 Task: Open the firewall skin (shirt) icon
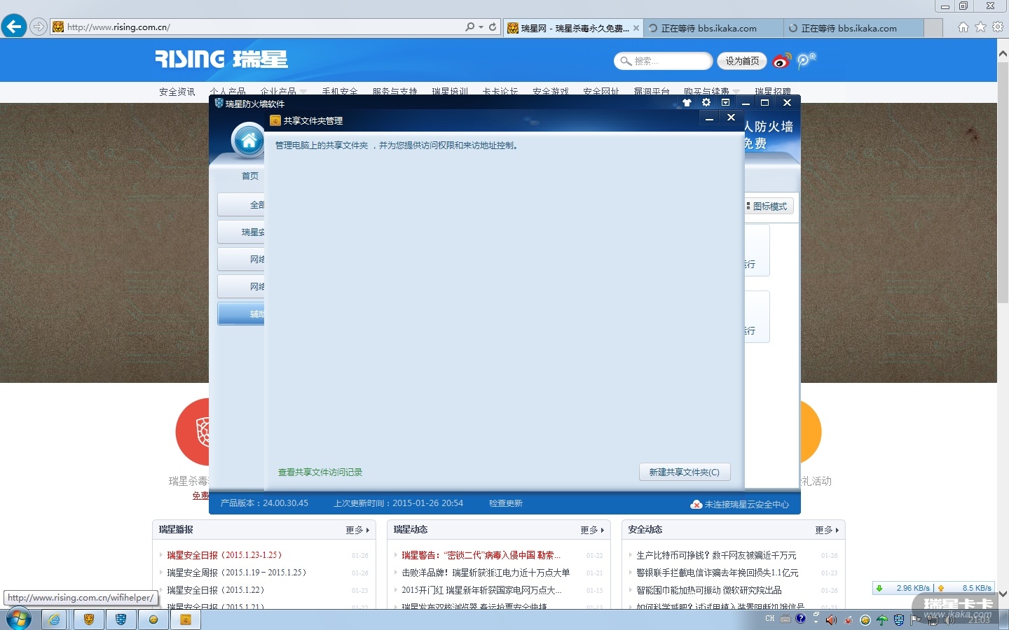coord(687,103)
